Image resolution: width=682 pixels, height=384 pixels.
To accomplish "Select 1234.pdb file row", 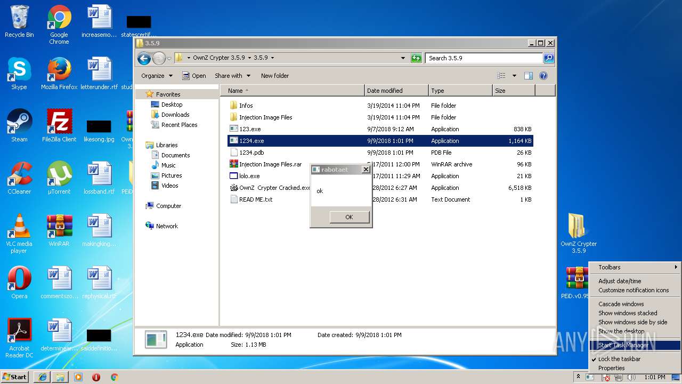I will click(380, 153).
